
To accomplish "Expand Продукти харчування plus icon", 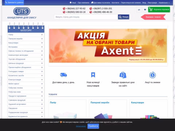I will point(42,96).
